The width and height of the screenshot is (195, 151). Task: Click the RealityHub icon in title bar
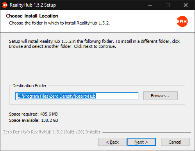[x=5, y=5]
